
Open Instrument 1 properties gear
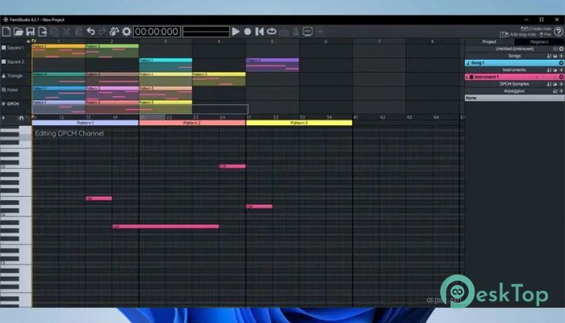click(561, 77)
